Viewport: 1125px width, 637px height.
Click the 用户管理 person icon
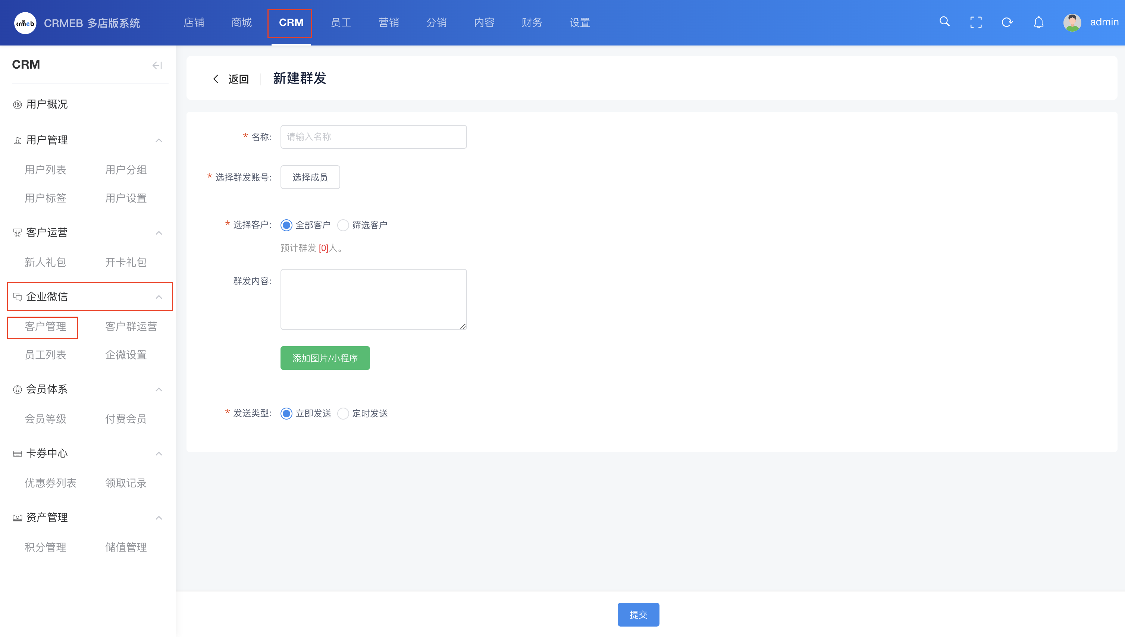coord(18,141)
